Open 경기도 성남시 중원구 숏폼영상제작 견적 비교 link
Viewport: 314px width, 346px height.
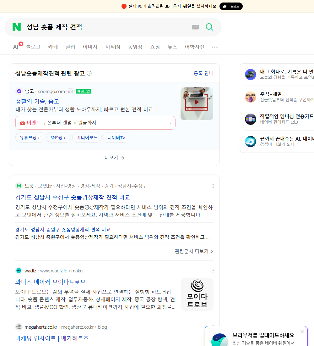63,230
